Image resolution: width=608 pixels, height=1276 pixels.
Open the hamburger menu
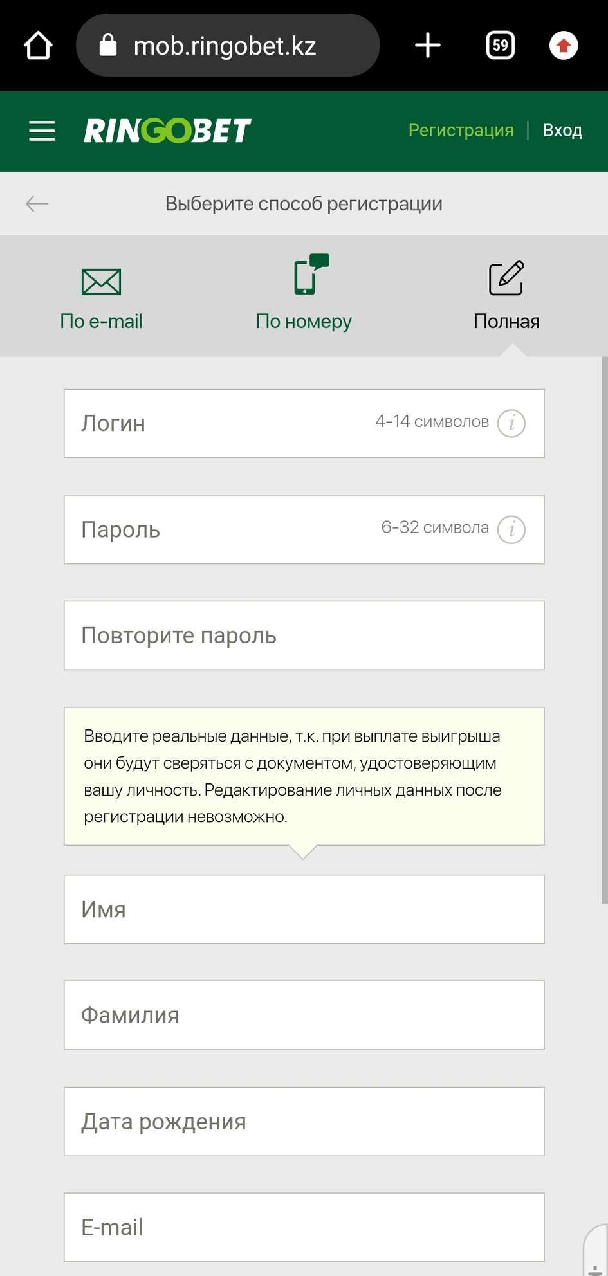pyautogui.click(x=42, y=131)
